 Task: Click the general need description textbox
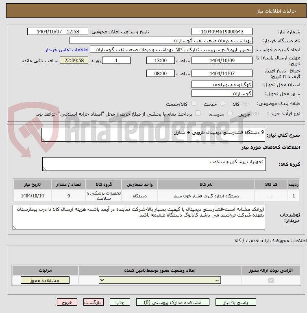point(153,135)
